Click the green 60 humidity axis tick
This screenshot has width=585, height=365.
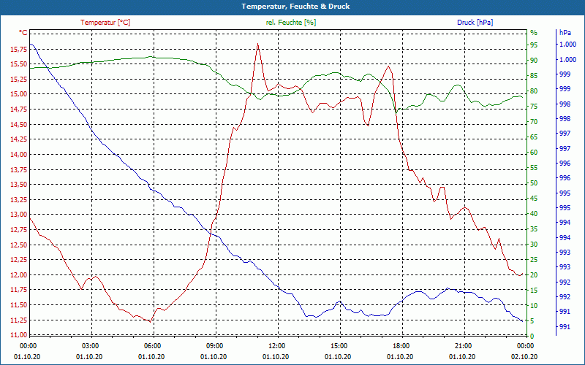[x=534, y=153]
